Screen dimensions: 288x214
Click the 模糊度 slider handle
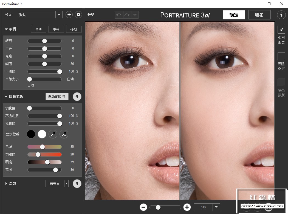pyautogui.click(x=60, y=124)
